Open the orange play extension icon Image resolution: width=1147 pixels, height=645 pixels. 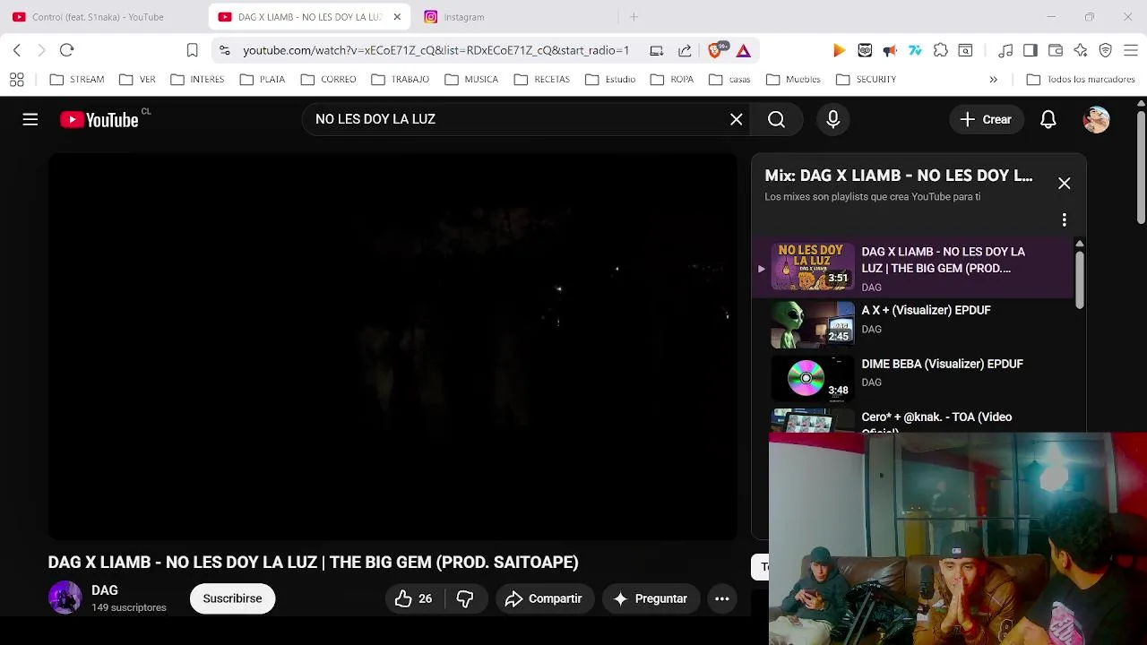(840, 50)
